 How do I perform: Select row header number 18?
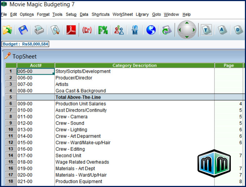(10, 181)
